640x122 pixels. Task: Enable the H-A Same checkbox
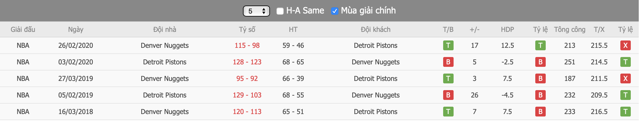pos(280,11)
